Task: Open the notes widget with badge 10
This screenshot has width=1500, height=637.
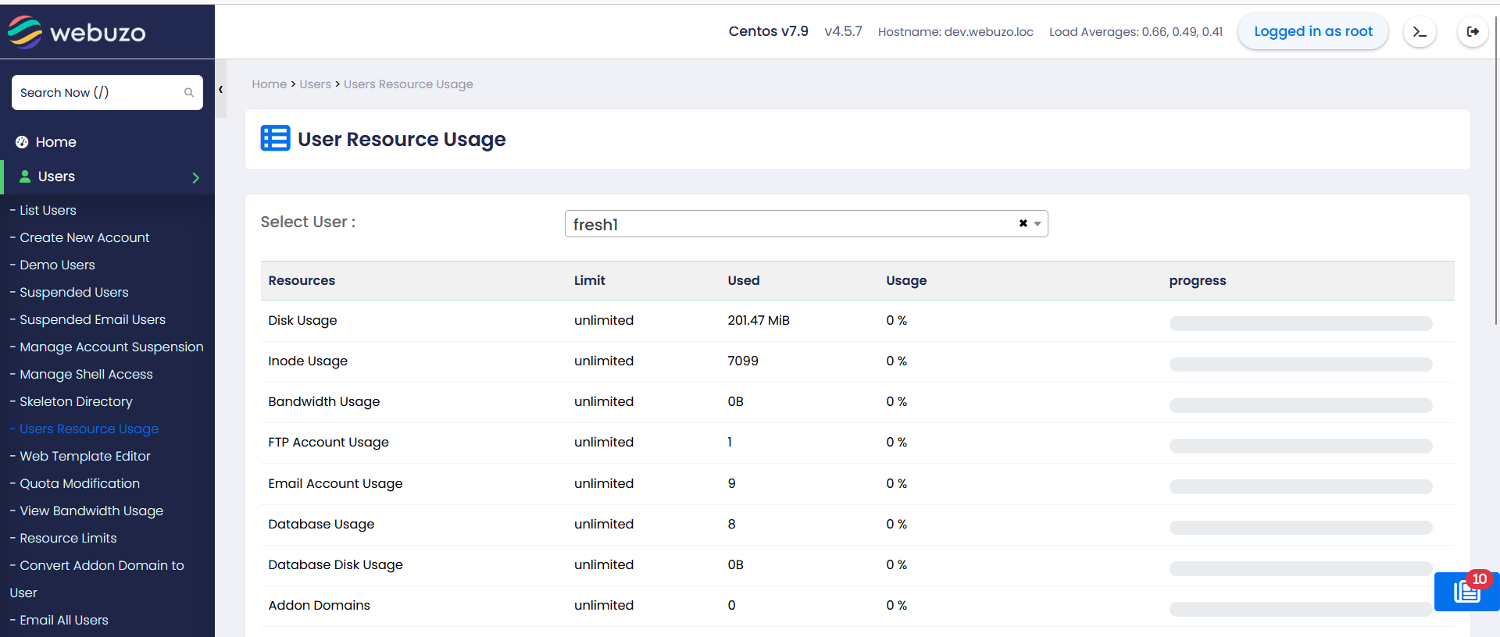Action: tap(1466, 592)
